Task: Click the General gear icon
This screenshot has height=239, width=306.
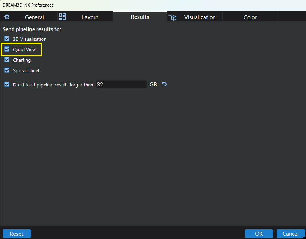Action: click(x=7, y=17)
